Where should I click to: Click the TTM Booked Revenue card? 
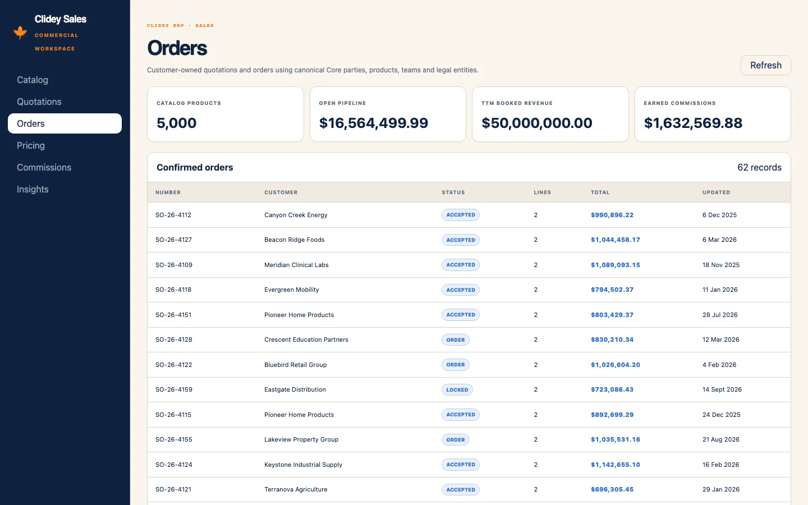(550, 114)
